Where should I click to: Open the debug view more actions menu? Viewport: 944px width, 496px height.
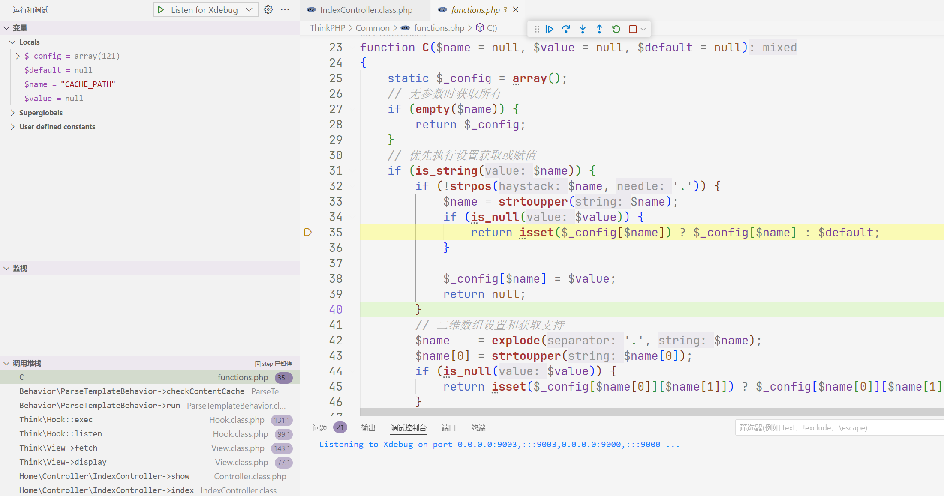285,10
